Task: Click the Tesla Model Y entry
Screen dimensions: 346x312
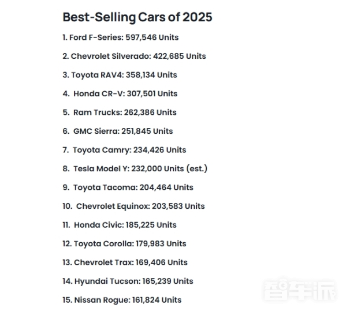Action: click(x=135, y=169)
